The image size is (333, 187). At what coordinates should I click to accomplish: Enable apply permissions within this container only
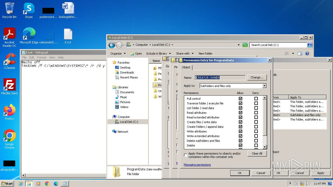coord(185,155)
